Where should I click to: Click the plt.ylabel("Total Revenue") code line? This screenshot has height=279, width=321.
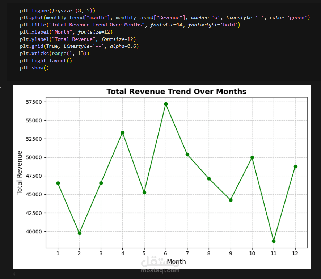[x=78, y=39]
